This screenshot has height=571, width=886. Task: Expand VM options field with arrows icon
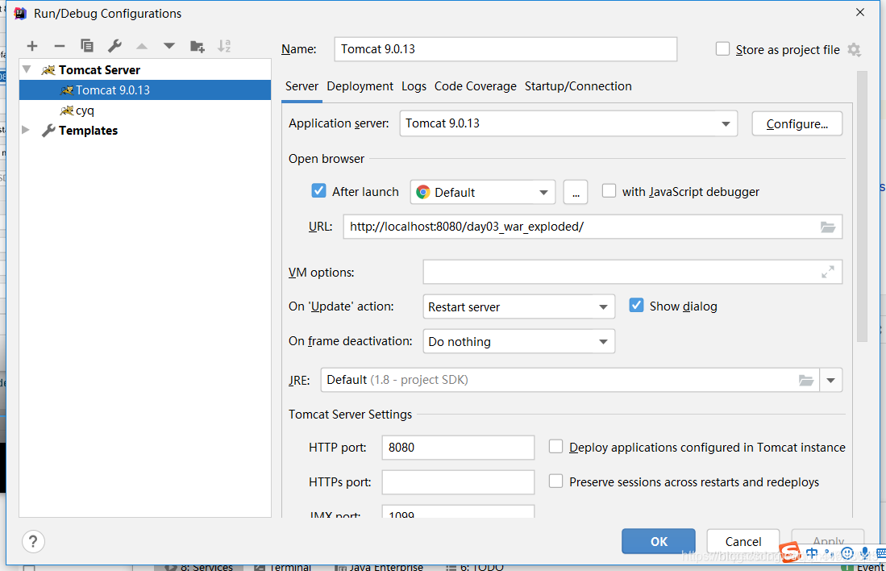coord(828,273)
